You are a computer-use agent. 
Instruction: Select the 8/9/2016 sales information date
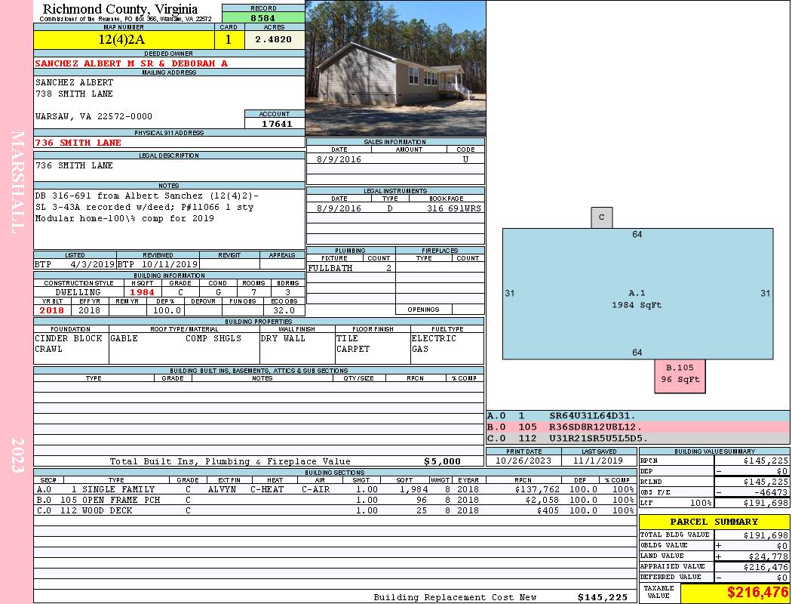(x=339, y=159)
